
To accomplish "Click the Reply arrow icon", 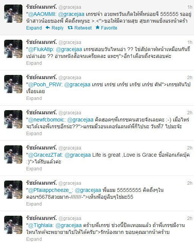I will pyautogui.click(x=48, y=28).
